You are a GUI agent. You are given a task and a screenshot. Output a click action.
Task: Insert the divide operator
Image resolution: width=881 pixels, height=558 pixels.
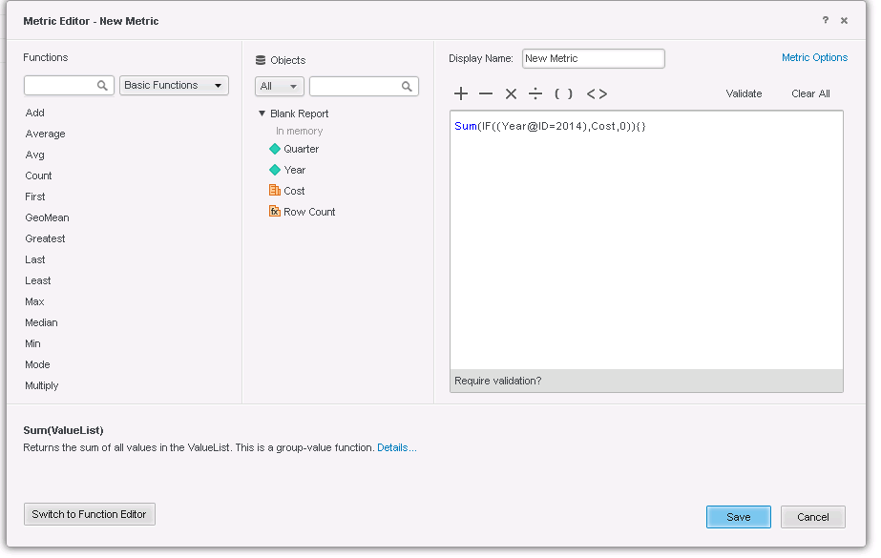(535, 93)
